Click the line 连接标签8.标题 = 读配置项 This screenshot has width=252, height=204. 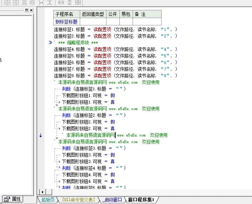115,75
